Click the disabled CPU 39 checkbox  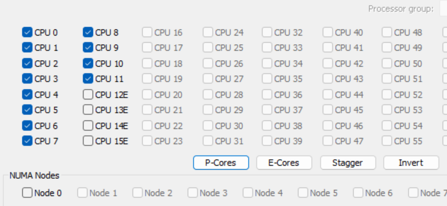click(267, 141)
